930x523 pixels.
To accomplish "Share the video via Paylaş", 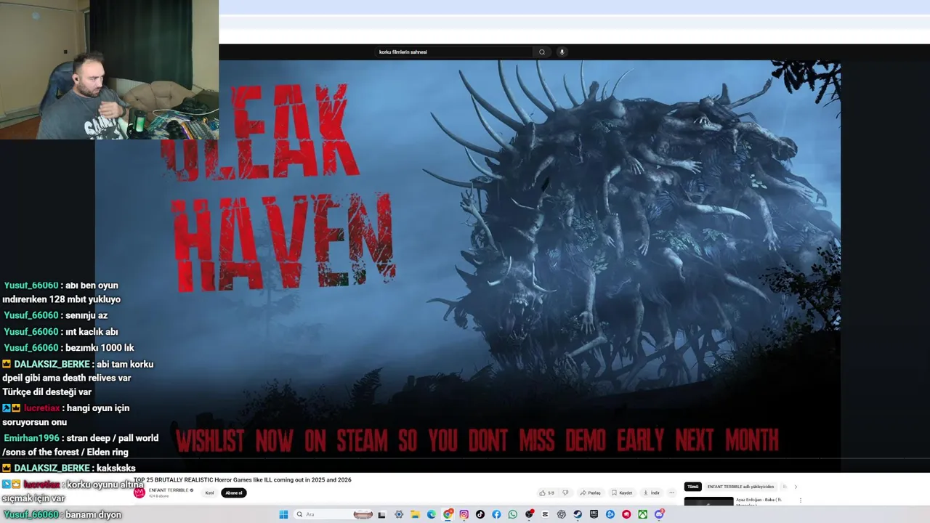I will [591, 492].
